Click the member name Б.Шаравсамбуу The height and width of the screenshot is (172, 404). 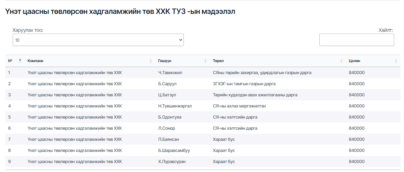[174, 150]
